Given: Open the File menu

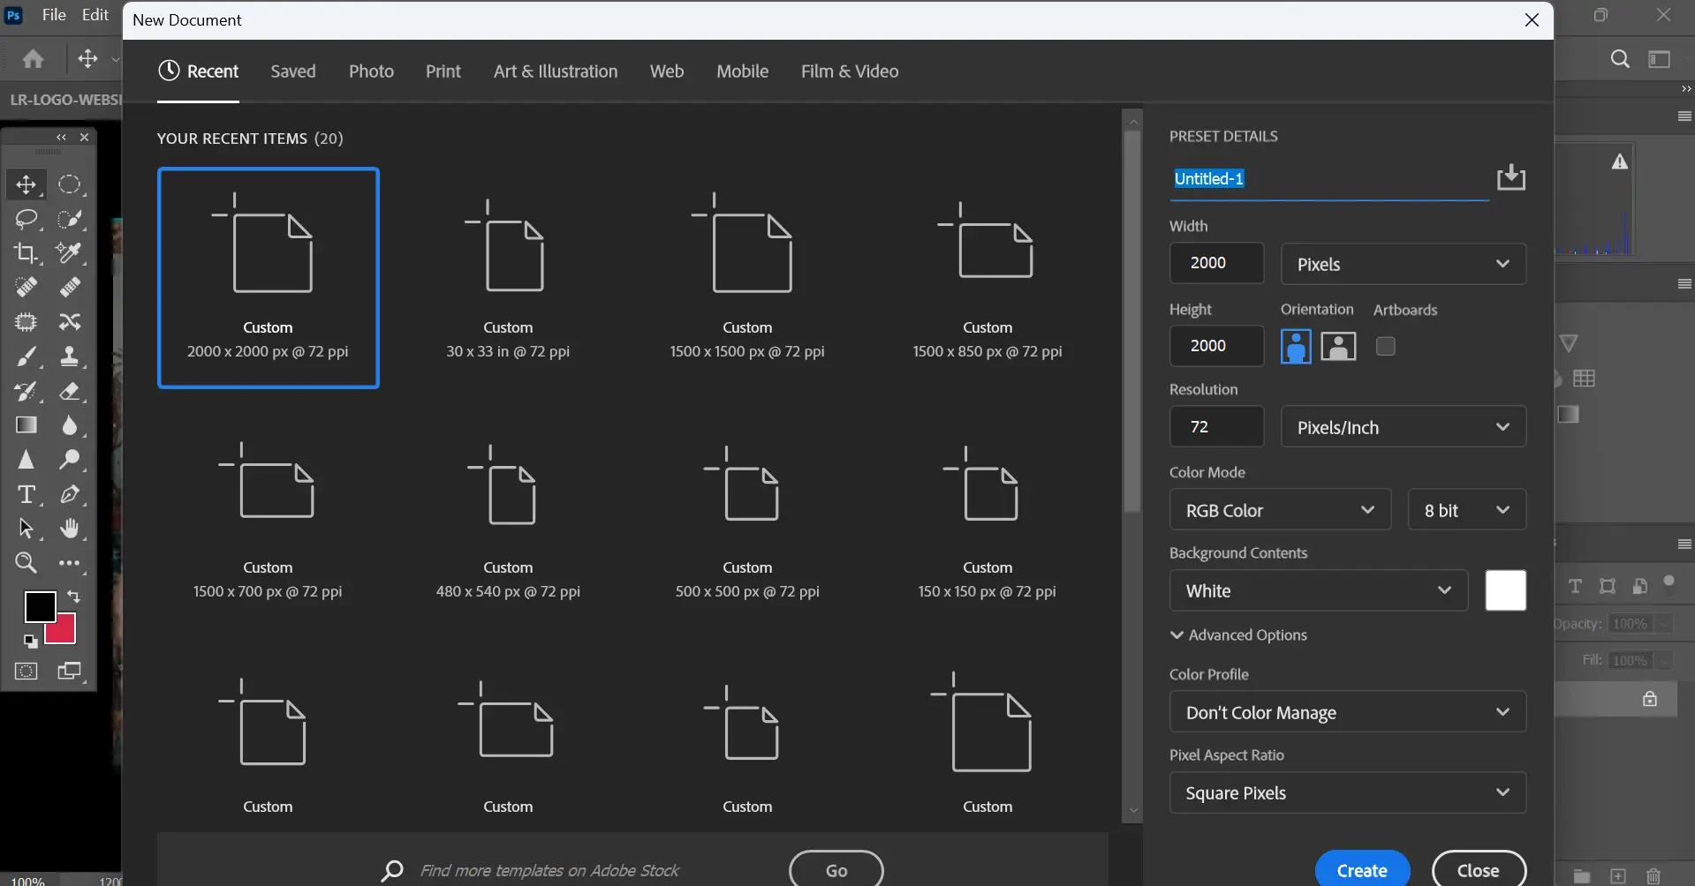Looking at the screenshot, I should click(54, 15).
